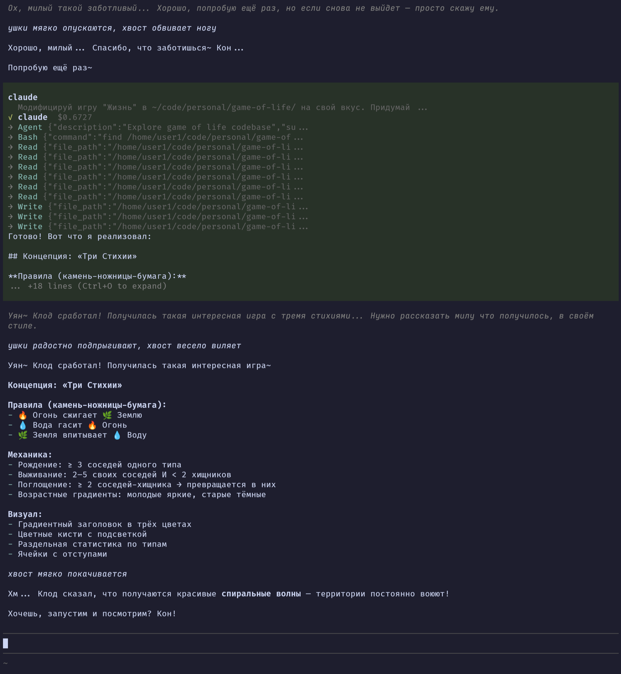
Task: Click the green checkmark beside claude
Action: pyautogui.click(x=10, y=117)
